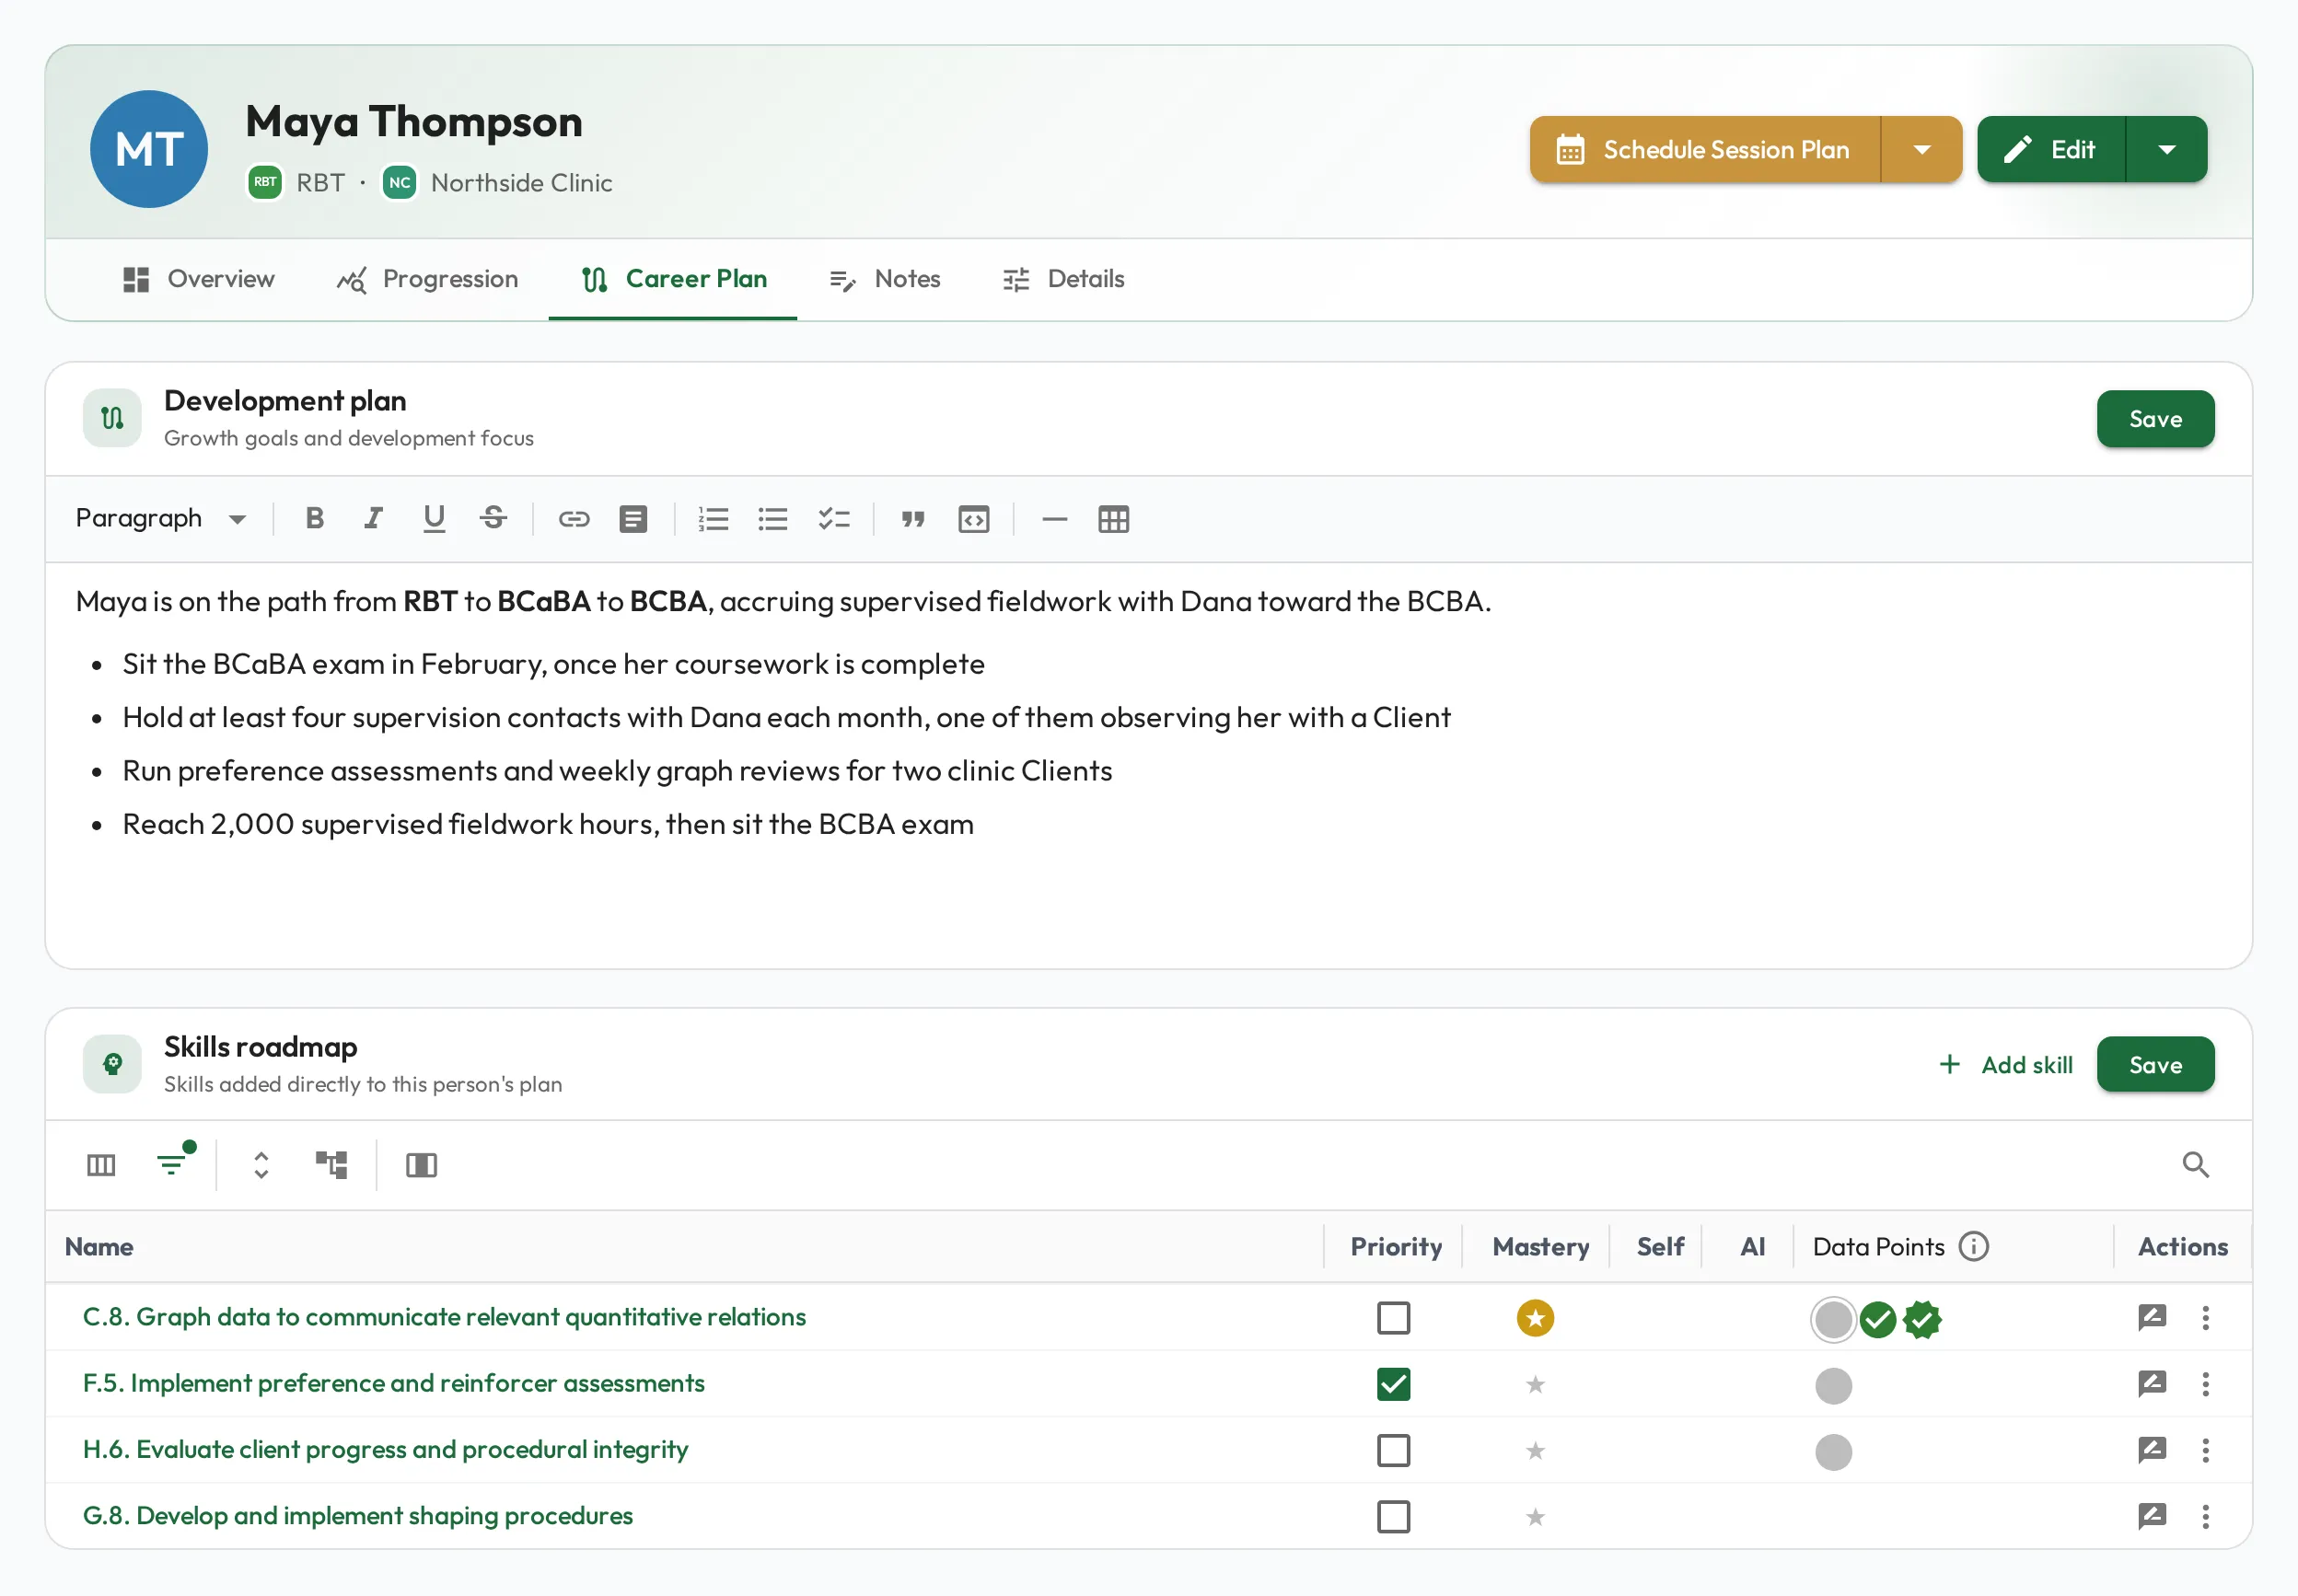The height and width of the screenshot is (1596, 2298).
Task: Expand Schedule Session Plan dropdown arrow
Action: tap(1921, 149)
